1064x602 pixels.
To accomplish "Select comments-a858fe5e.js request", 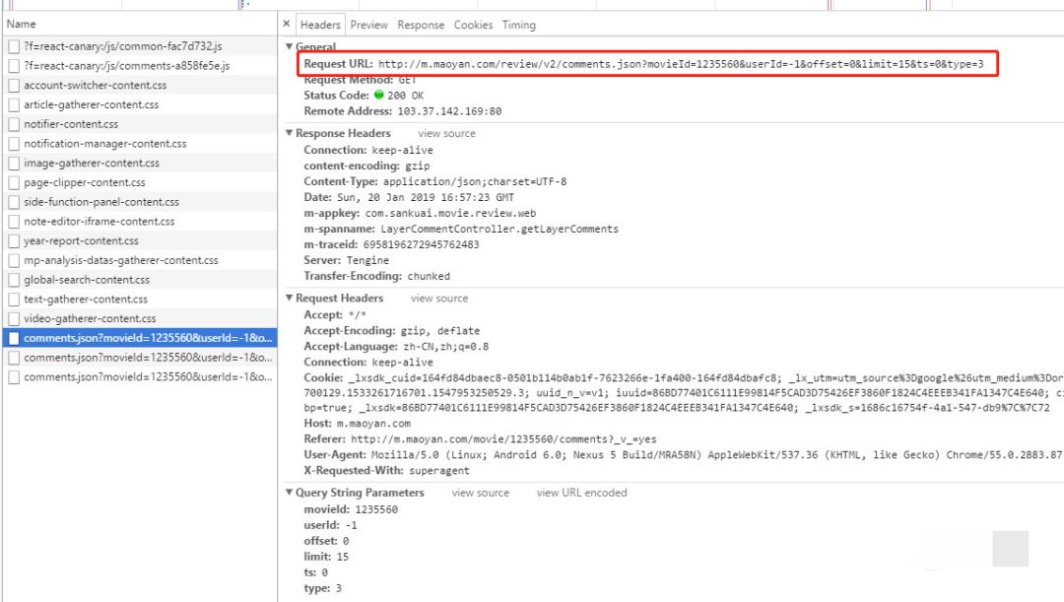I will pyautogui.click(x=139, y=66).
